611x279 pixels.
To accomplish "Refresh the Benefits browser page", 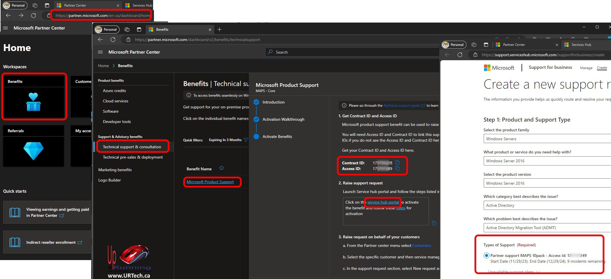I will [113, 40].
